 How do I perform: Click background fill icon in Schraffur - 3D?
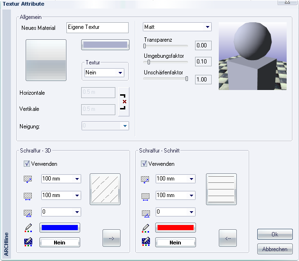[x=28, y=242]
